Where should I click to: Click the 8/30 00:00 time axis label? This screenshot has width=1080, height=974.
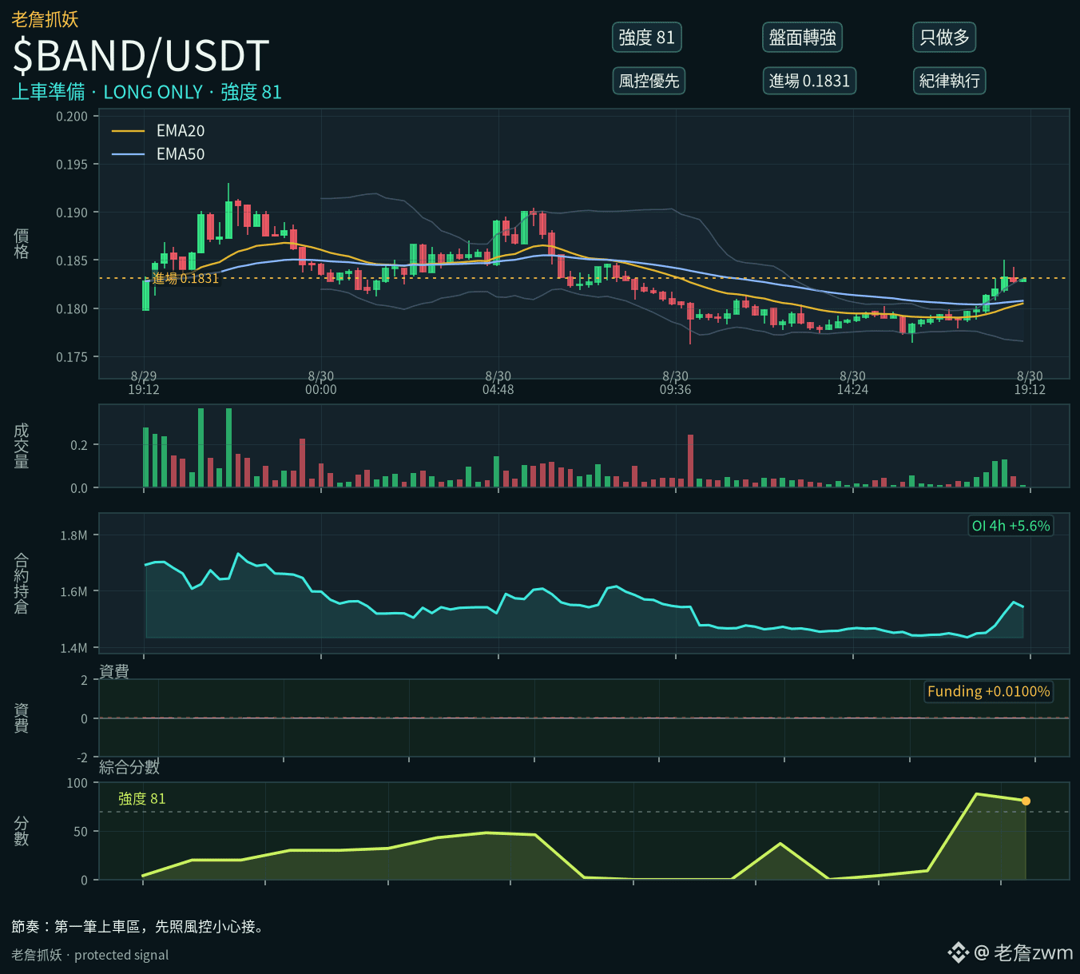point(321,383)
